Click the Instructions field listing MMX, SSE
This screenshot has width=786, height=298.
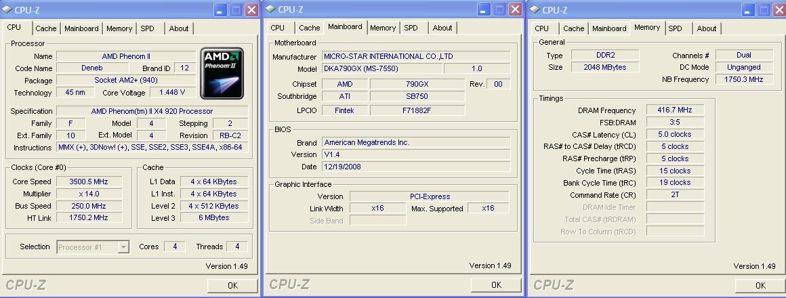coord(152,147)
